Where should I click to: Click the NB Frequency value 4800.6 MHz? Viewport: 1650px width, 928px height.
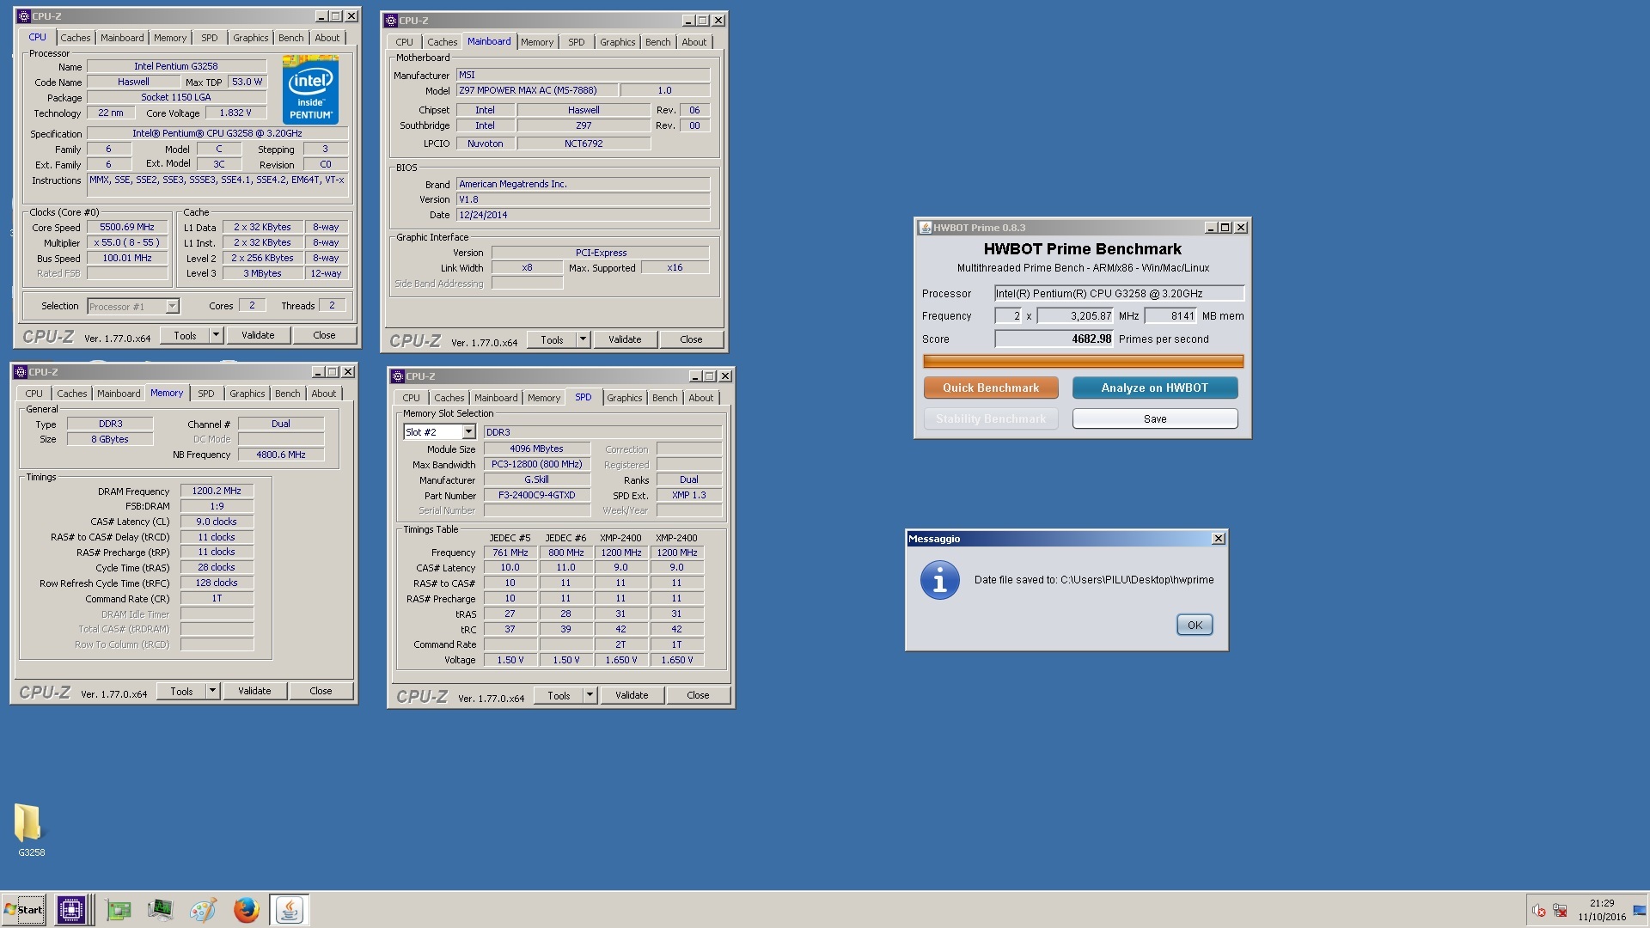click(281, 455)
